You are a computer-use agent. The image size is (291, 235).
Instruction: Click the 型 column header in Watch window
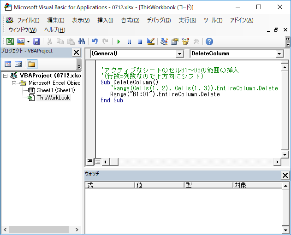pyautogui.click(x=209, y=185)
